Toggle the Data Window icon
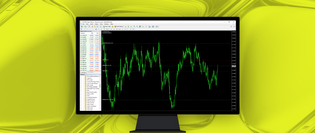Screen dimensions: 315x133 (x=92, y=27)
